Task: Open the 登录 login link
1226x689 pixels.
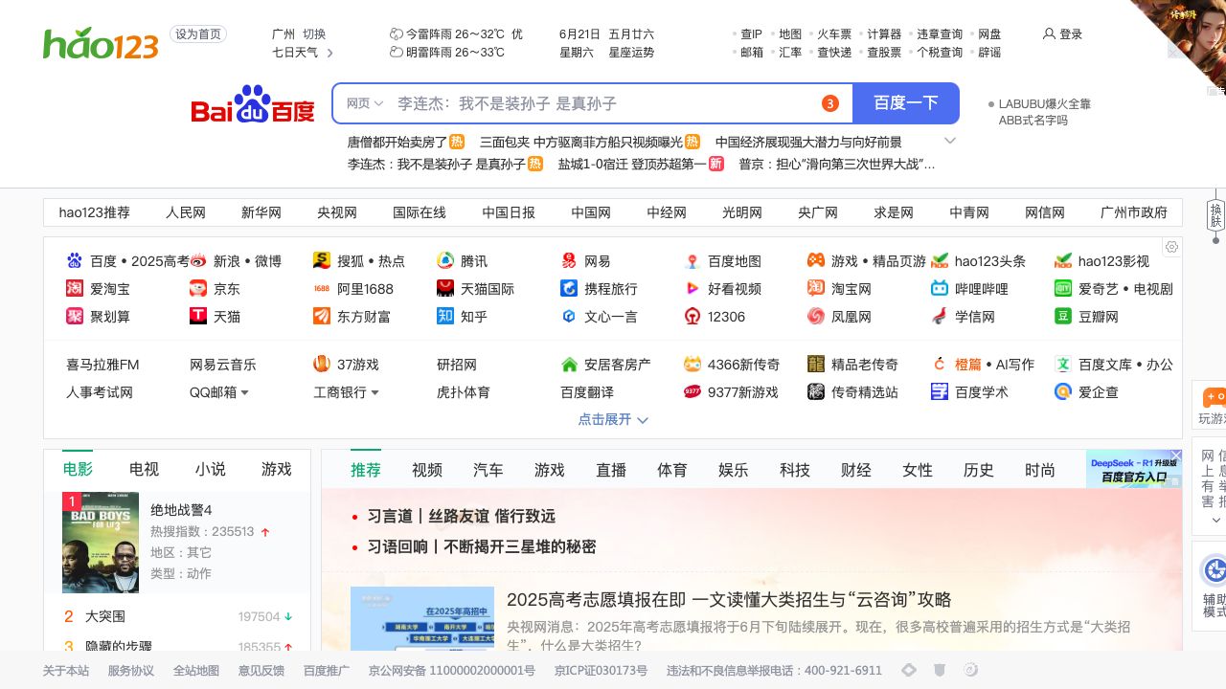Action: coord(1063,34)
